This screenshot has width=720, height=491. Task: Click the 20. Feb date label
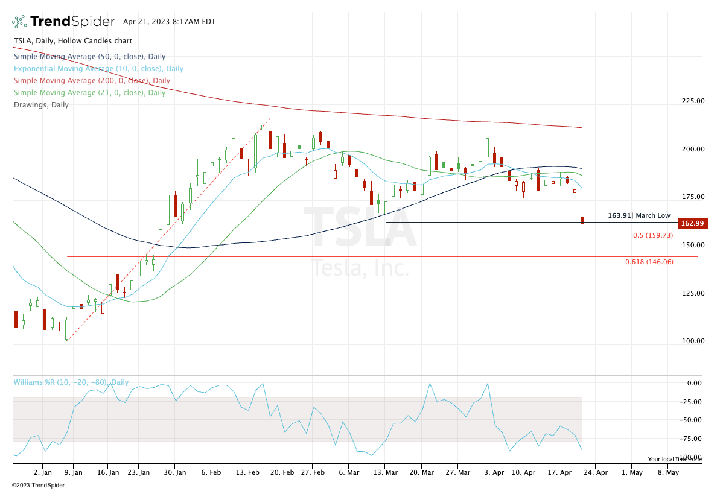282,473
